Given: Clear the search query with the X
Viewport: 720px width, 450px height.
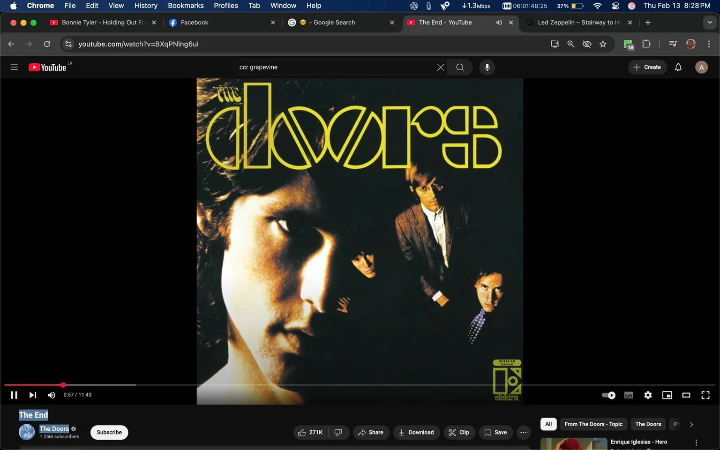Looking at the screenshot, I should (440, 67).
